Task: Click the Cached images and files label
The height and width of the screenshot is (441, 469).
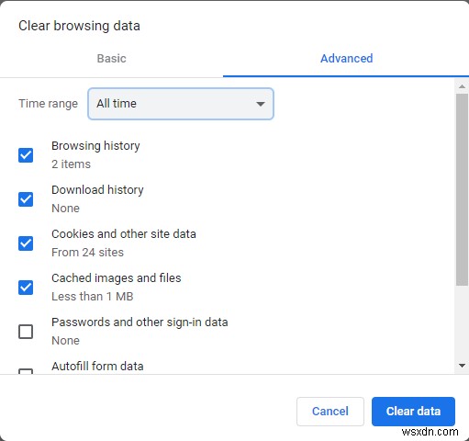Action: [117, 278]
